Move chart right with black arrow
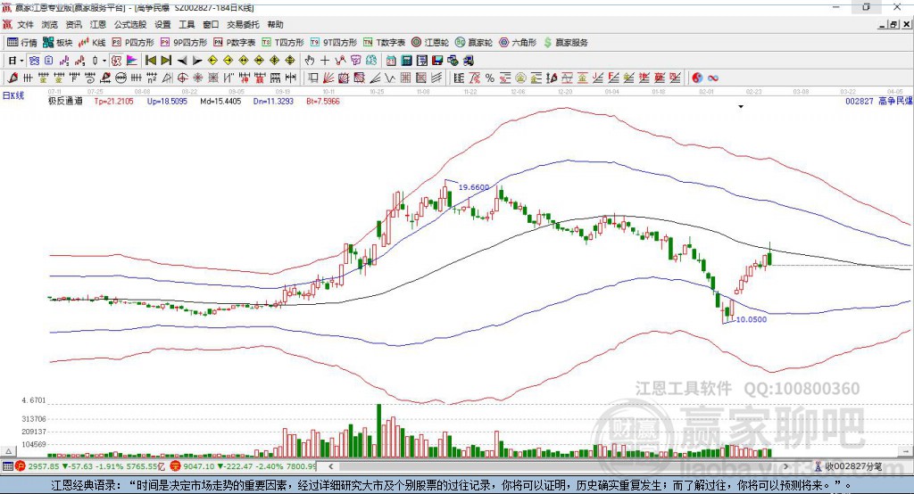 pos(197,60)
